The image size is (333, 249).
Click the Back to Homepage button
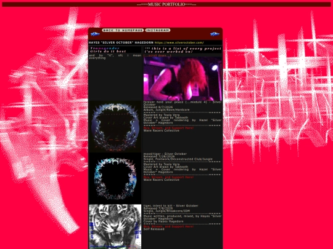click(123, 30)
